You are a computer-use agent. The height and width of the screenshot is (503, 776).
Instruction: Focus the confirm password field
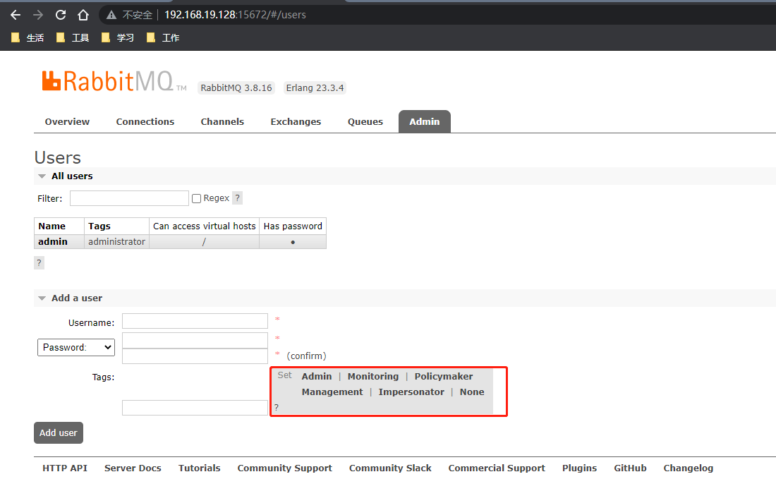[195, 356]
